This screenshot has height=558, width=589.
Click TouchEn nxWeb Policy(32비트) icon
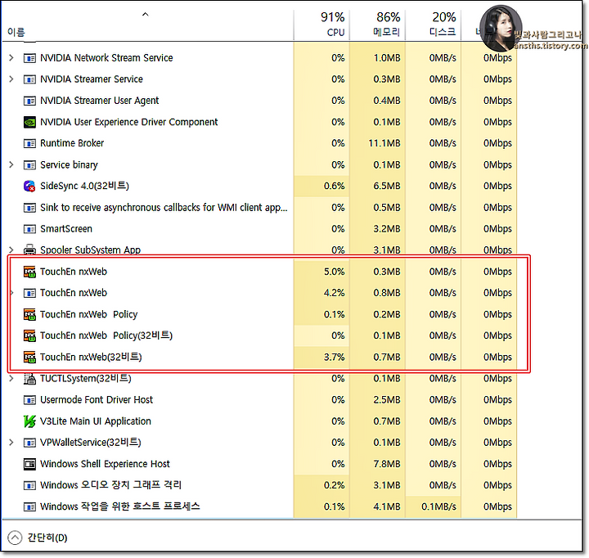tap(29, 335)
